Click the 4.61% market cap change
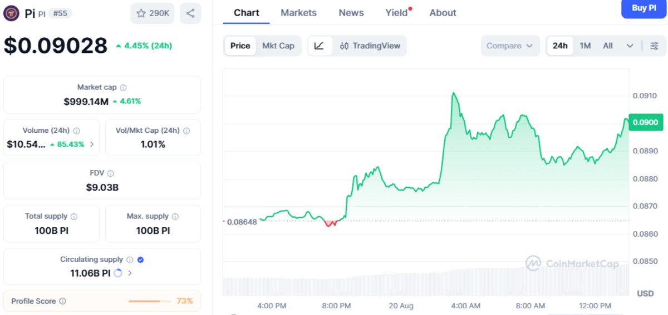This screenshot has height=315, width=668. (x=127, y=101)
